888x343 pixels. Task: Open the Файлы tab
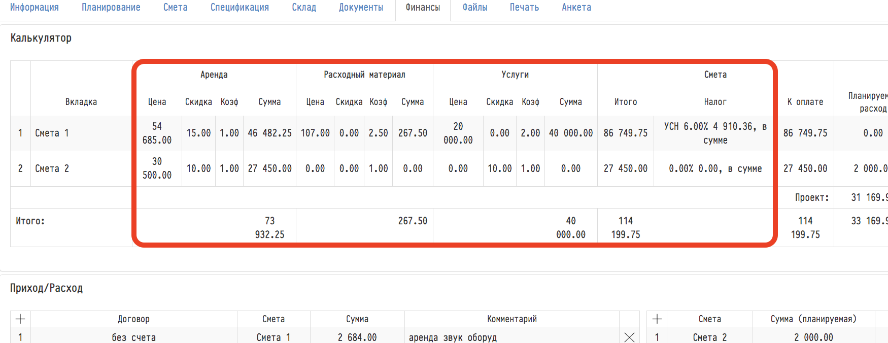pos(475,8)
